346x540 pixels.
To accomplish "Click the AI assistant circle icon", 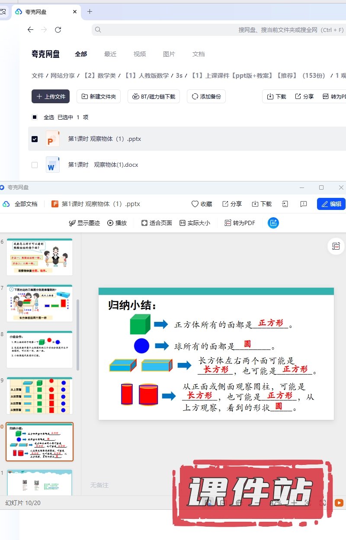I will [x=273, y=223].
